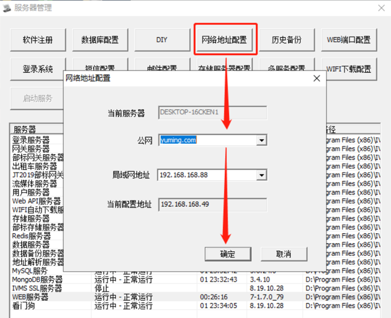Select Redis服务器 row
The width and height of the screenshot is (391, 318).
[37, 236]
